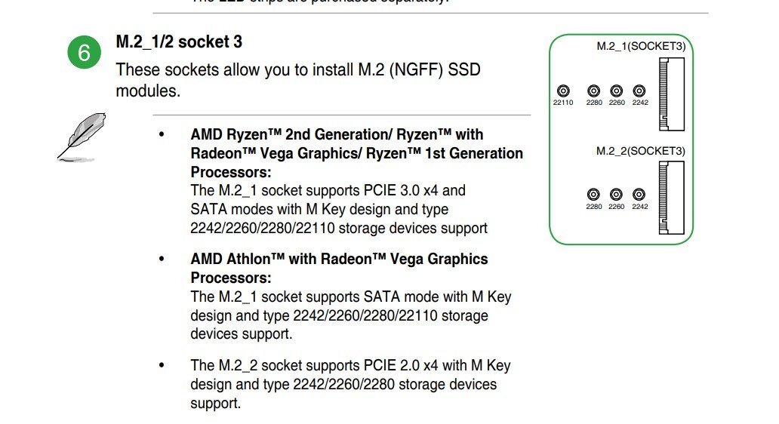Select the 2280 screw hole on M.2_2

pyautogui.click(x=593, y=194)
